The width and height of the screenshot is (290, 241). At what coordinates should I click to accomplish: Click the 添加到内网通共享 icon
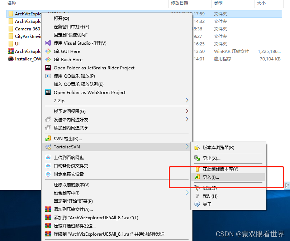(x=48, y=128)
